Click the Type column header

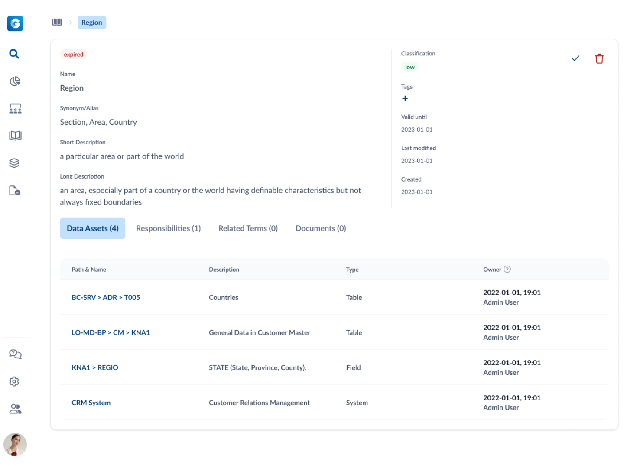(352, 270)
